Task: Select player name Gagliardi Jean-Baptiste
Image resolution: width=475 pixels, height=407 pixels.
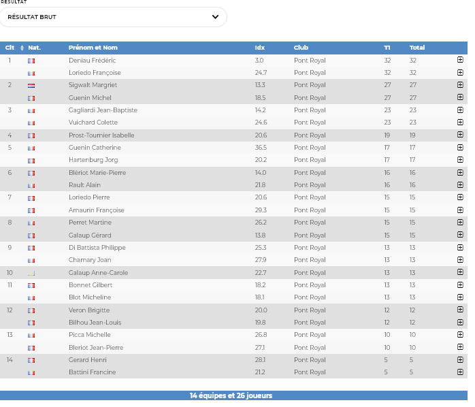Action: coord(103,110)
